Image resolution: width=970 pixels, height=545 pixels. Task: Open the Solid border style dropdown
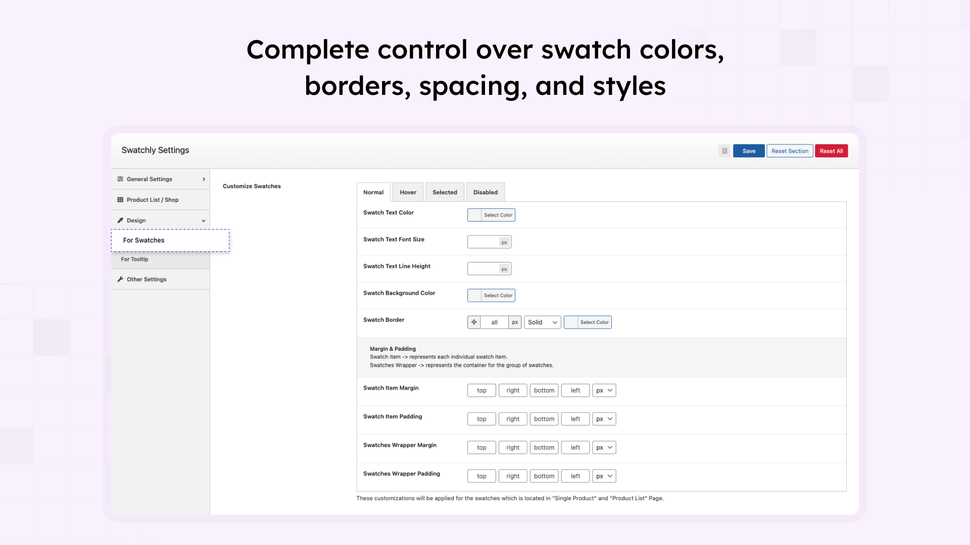tap(542, 322)
